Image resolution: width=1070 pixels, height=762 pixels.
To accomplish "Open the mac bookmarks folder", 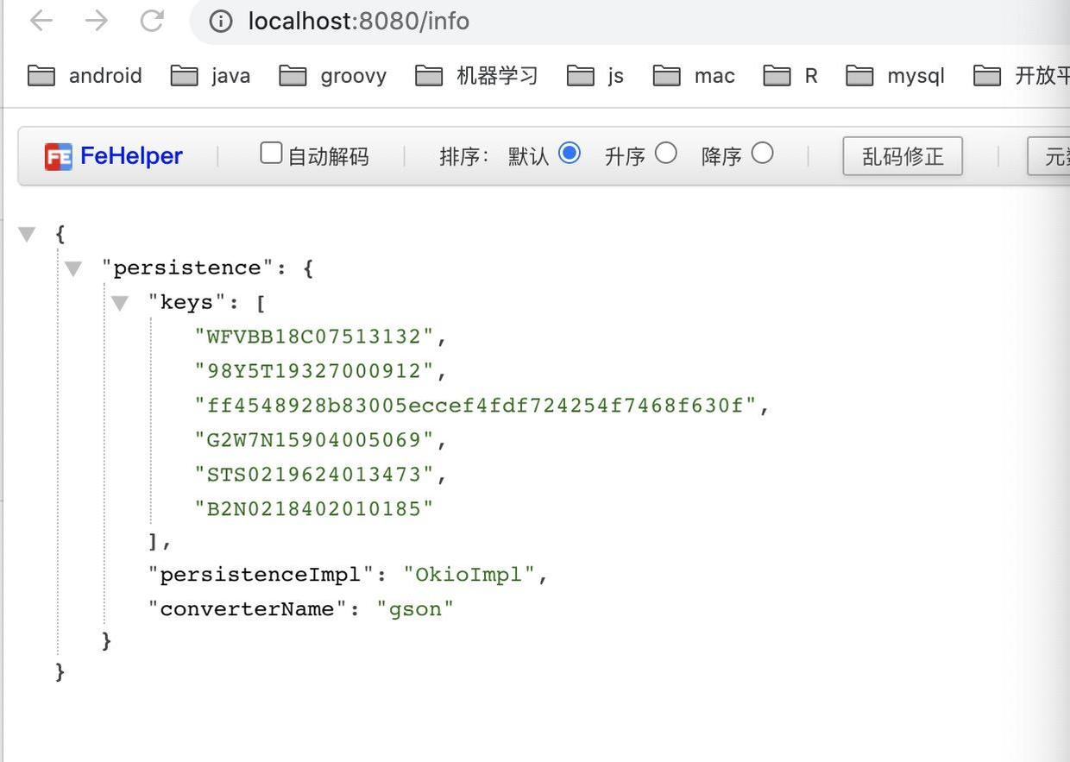I will (694, 76).
